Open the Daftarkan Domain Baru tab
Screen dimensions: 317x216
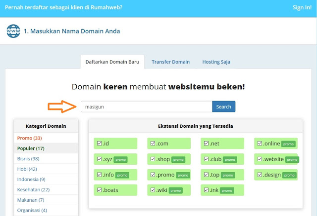pyautogui.click(x=112, y=62)
